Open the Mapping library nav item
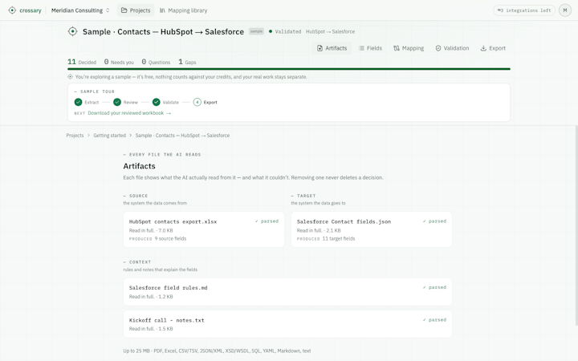Viewport: 578px width, 361px height. tap(183, 10)
